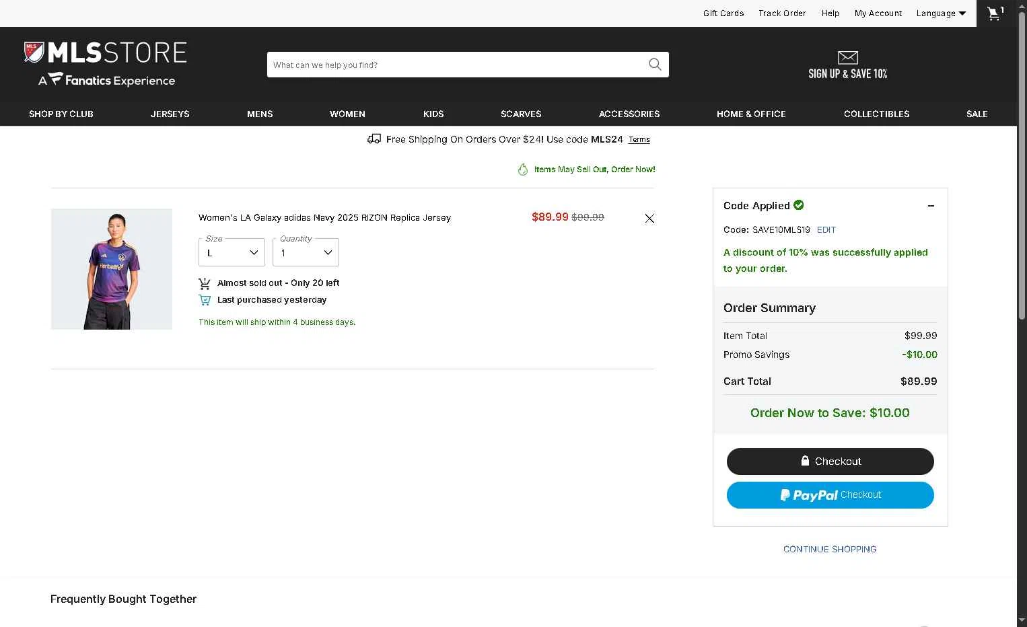Click the flame sell out icon
1027x627 pixels.
pos(523,170)
